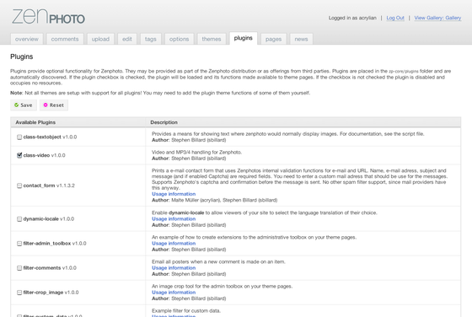The width and height of the screenshot is (472, 317).
Task: Open the options tab
Action: click(x=179, y=39)
